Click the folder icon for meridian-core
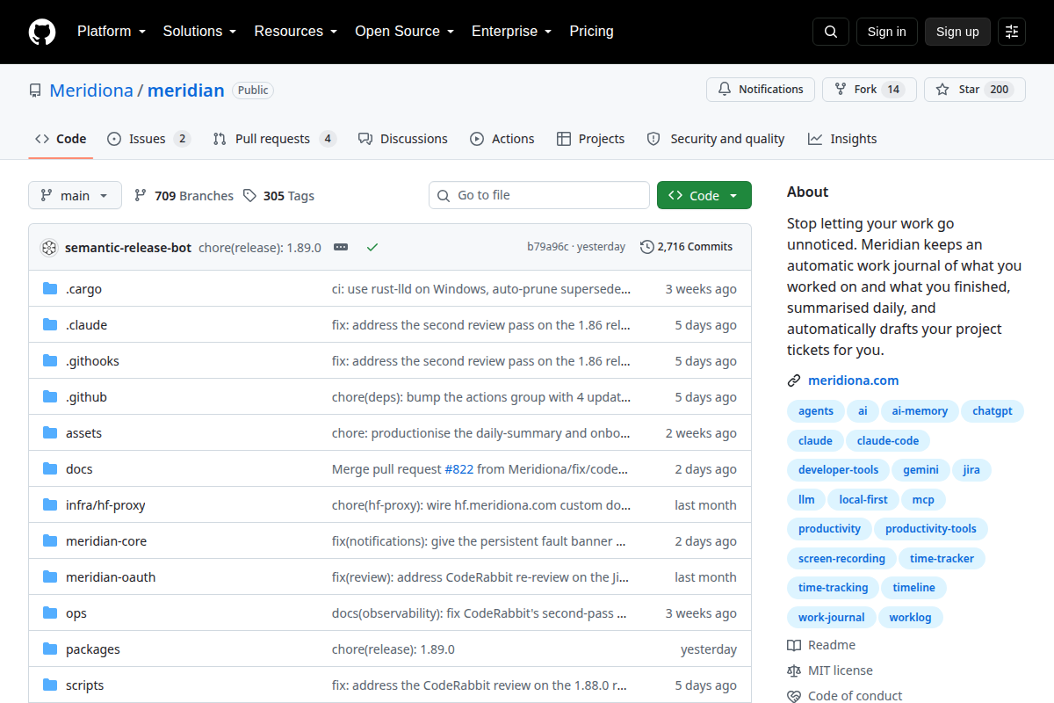Viewport: 1054px width, 703px height. (x=50, y=541)
